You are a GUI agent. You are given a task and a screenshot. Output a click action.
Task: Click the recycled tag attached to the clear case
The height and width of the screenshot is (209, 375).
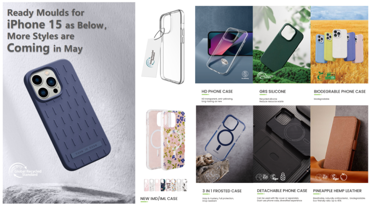click(x=151, y=58)
